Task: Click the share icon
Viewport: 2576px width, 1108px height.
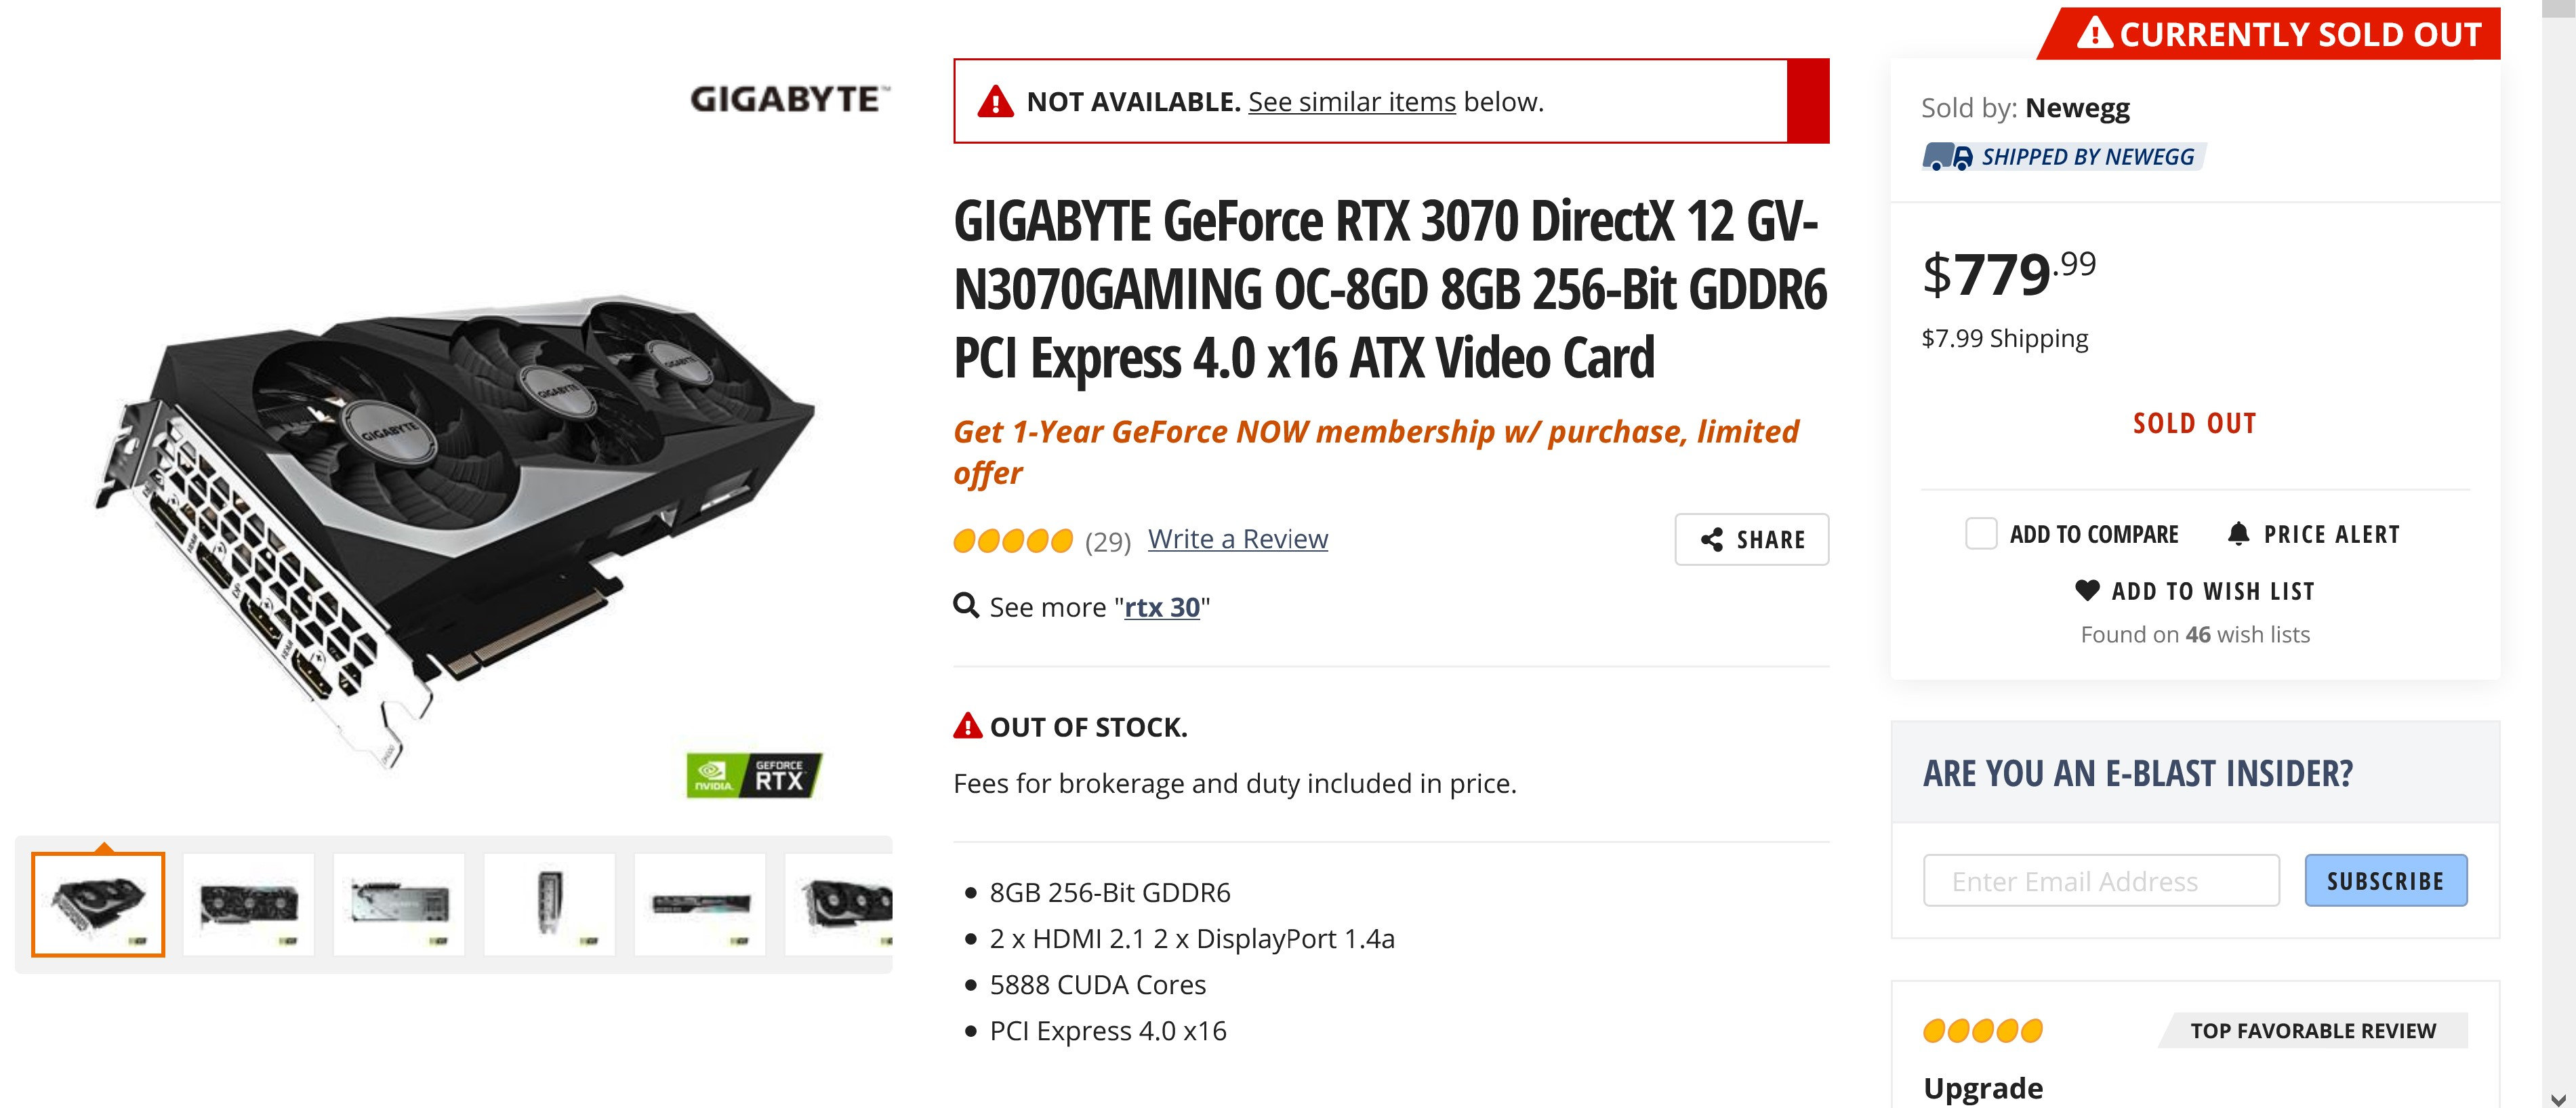Action: [x=1711, y=540]
